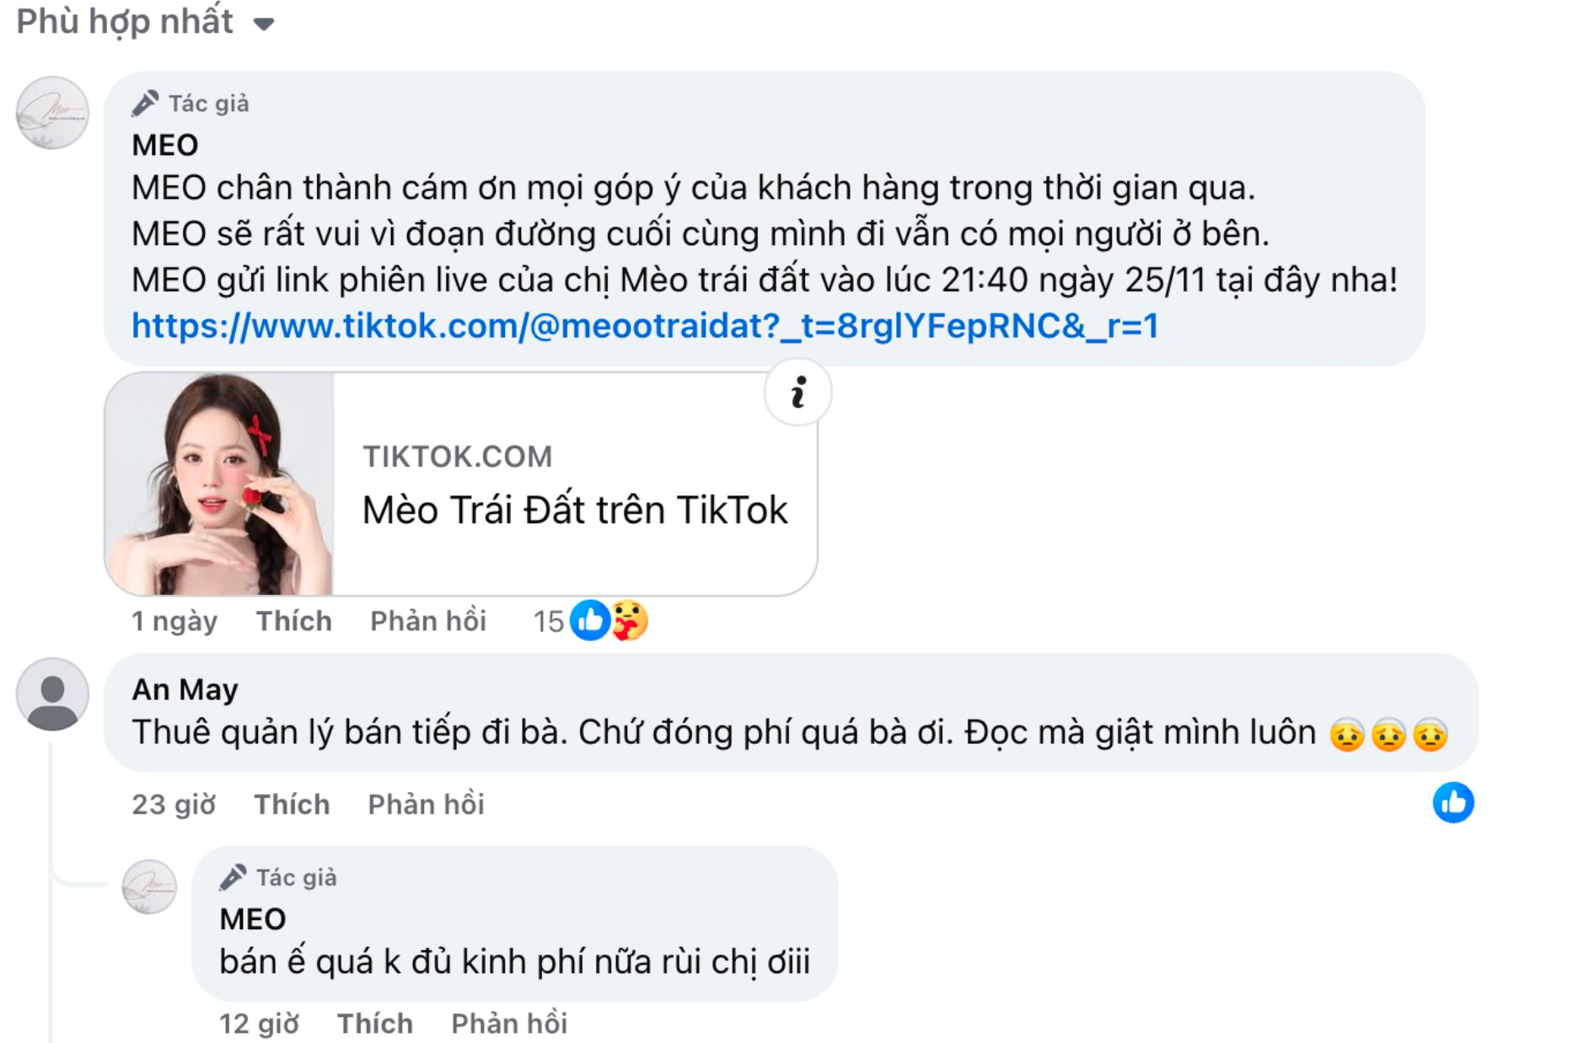The width and height of the screenshot is (1573, 1043).
Task: Open the 'Mèo Trái Đất trên TikTok' title
Action: (575, 511)
